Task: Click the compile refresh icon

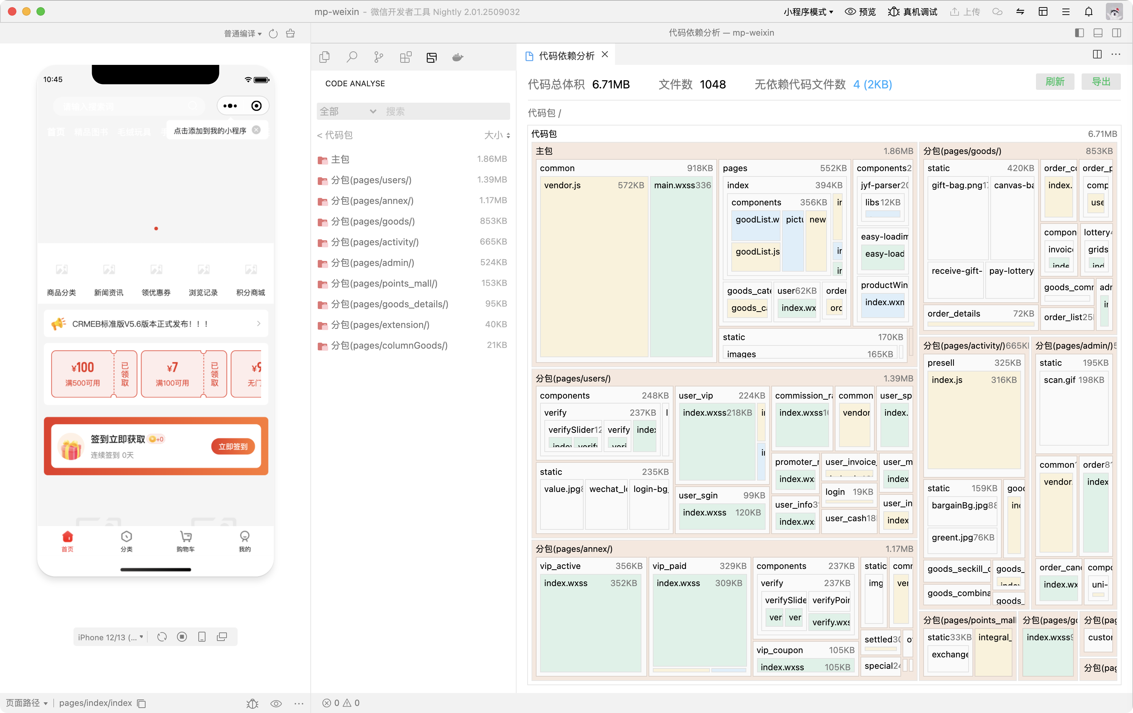Action: click(x=273, y=34)
